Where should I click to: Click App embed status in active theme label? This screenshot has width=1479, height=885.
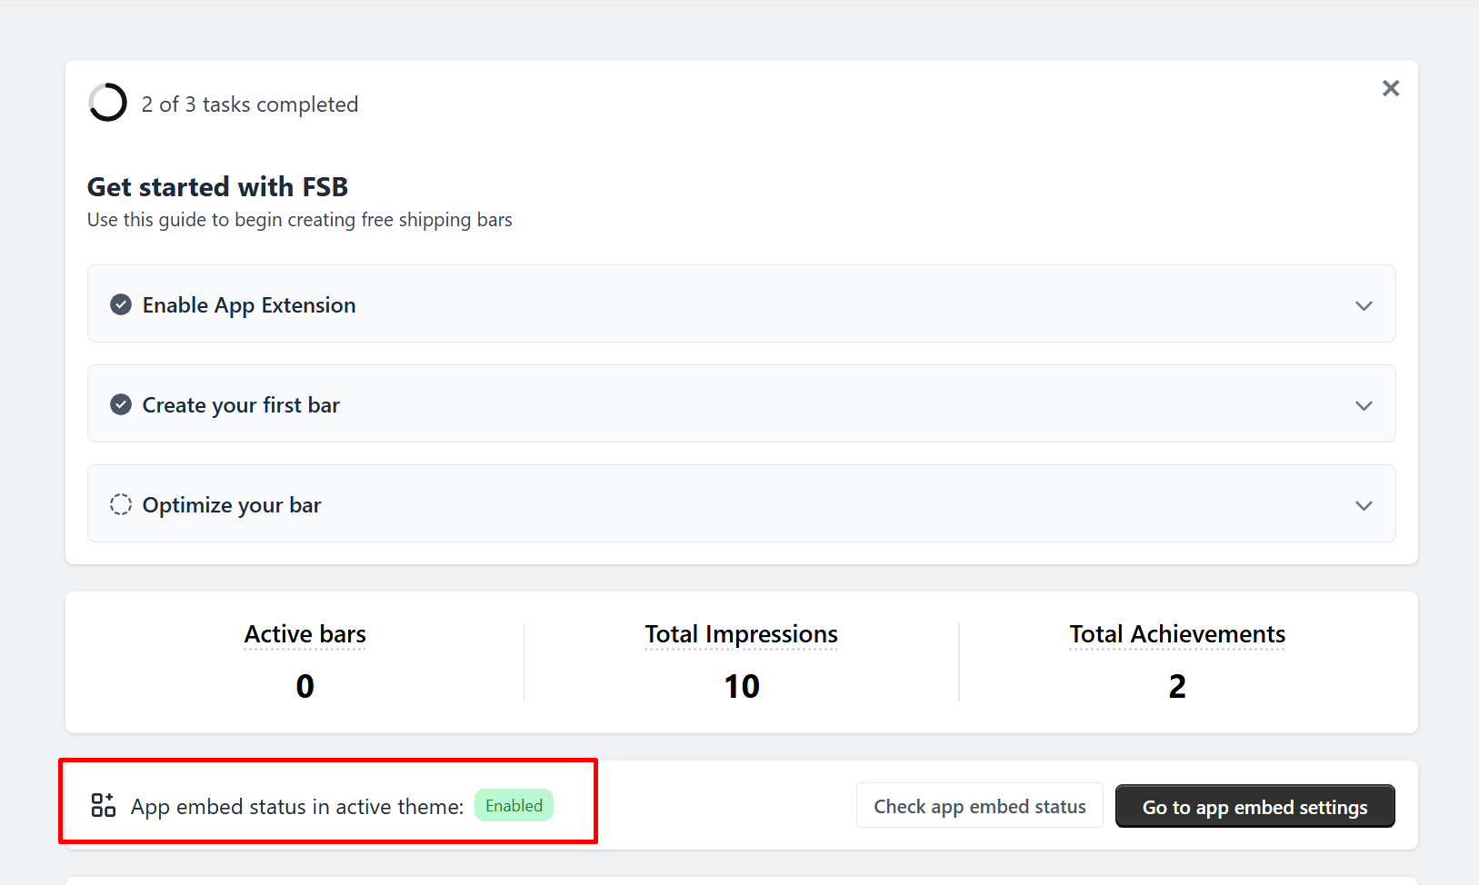click(297, 807)
